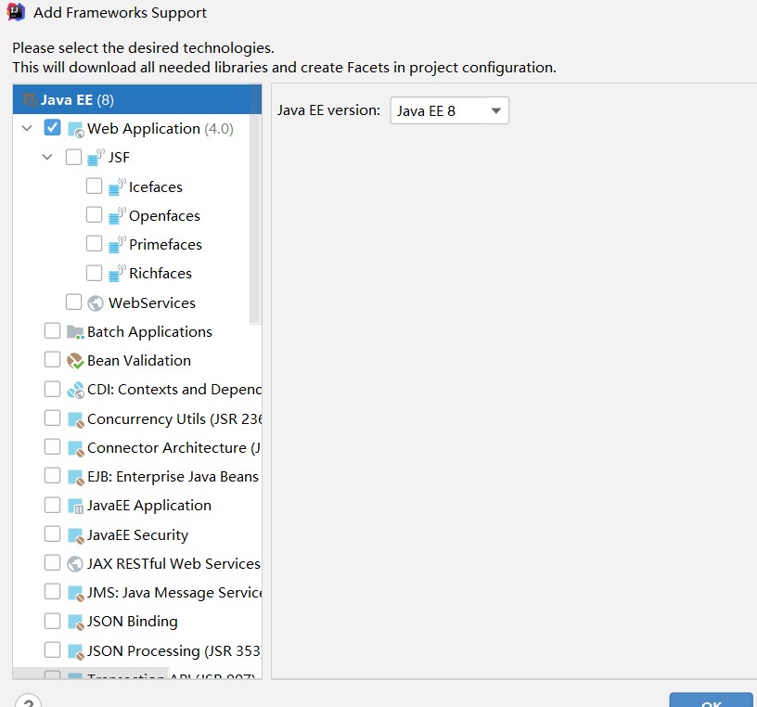This screenshot has height=707, width=757.
Task: Click the IntelliJ IDEA logo in title bar
Action: coord(16,12)
